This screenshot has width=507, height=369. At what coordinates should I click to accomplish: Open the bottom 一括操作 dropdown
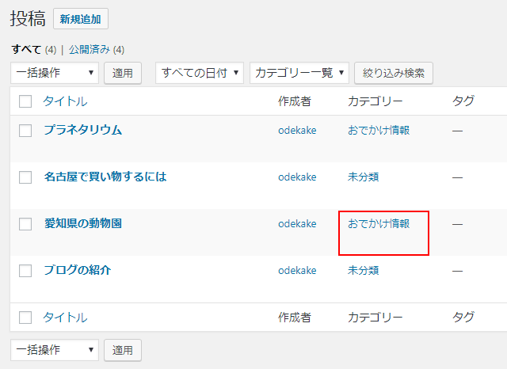pyautogui.click(x=55, y=349)
